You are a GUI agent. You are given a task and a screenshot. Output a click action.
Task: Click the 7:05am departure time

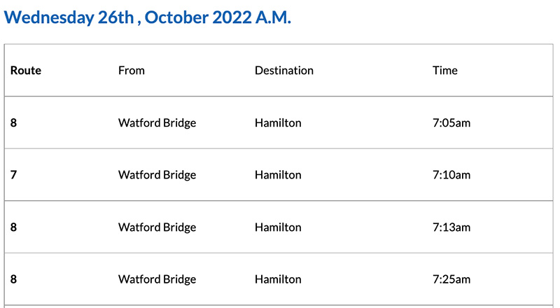tap(451, 122)
